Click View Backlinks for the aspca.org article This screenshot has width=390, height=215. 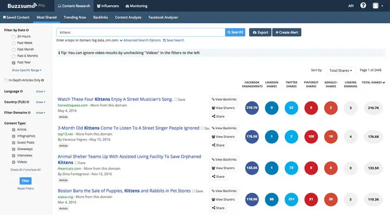point(224,191)
